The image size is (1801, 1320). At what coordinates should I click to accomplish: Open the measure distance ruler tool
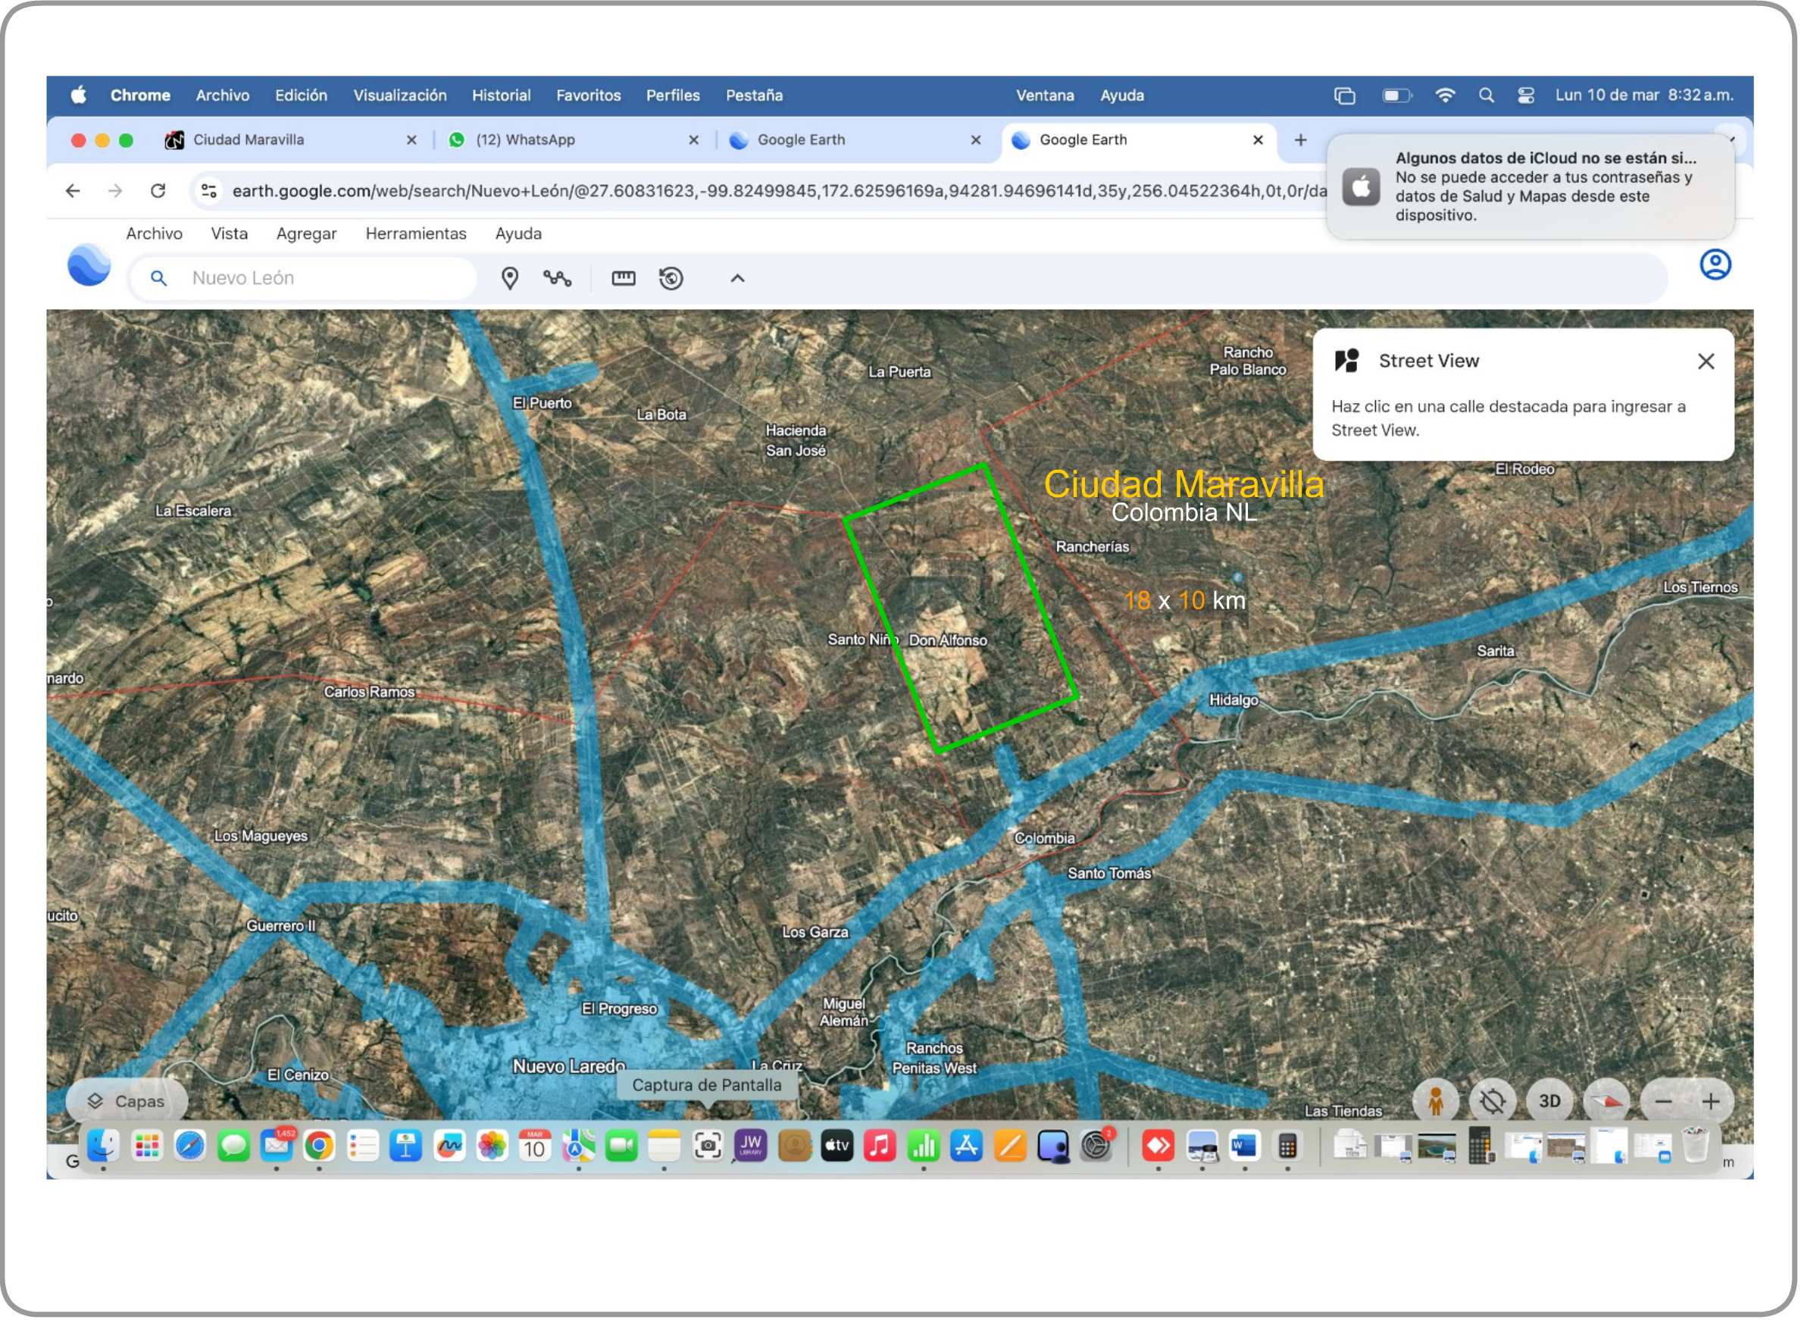coord(624,278)
